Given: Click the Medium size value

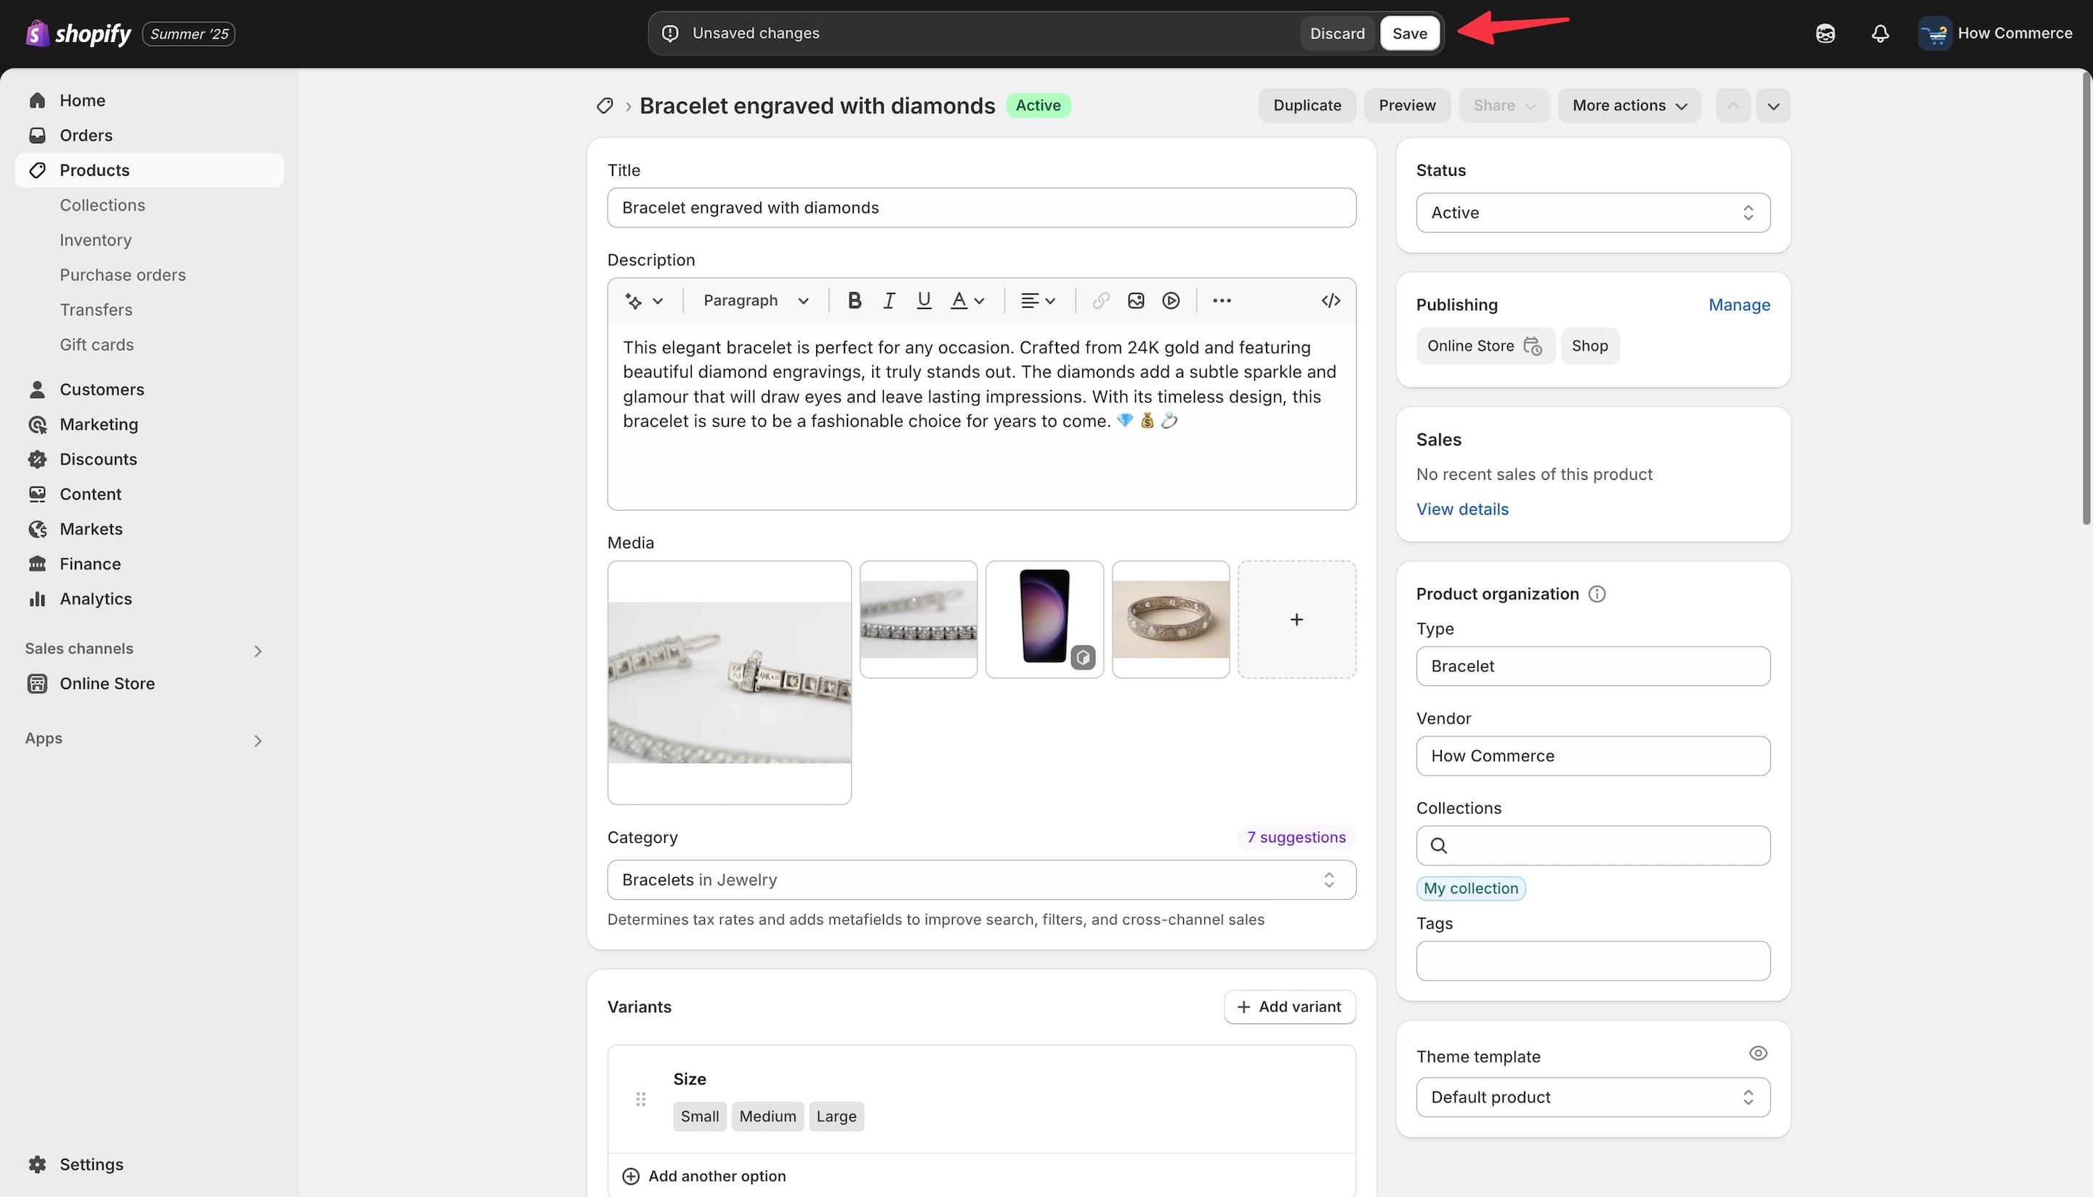Looking at the screenshot, I should [x=767, y=1116].
